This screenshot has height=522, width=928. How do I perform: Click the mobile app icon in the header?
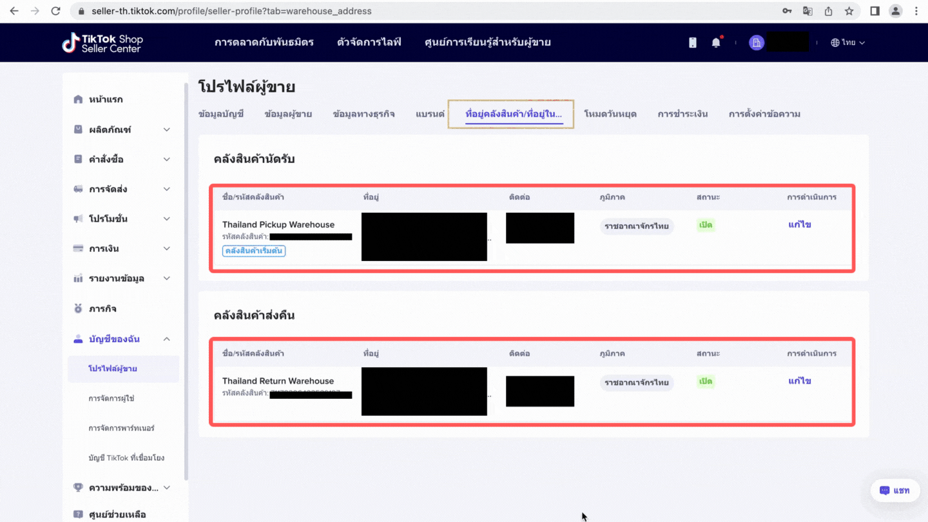[692, 42]
